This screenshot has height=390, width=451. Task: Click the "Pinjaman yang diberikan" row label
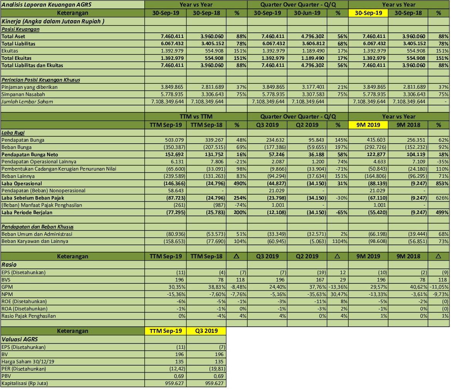click(x=29, y=87)
